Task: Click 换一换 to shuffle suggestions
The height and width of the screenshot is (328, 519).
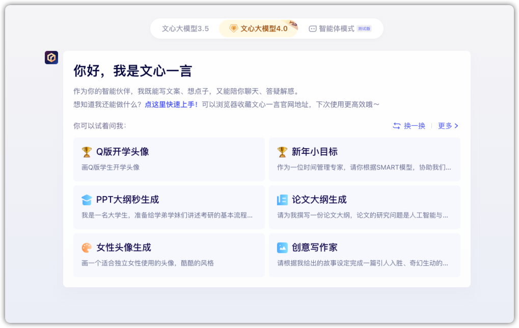Action: (415, 126)
